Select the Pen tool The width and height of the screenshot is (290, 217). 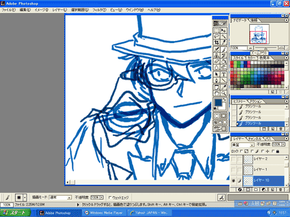click(x=216, y=80)
